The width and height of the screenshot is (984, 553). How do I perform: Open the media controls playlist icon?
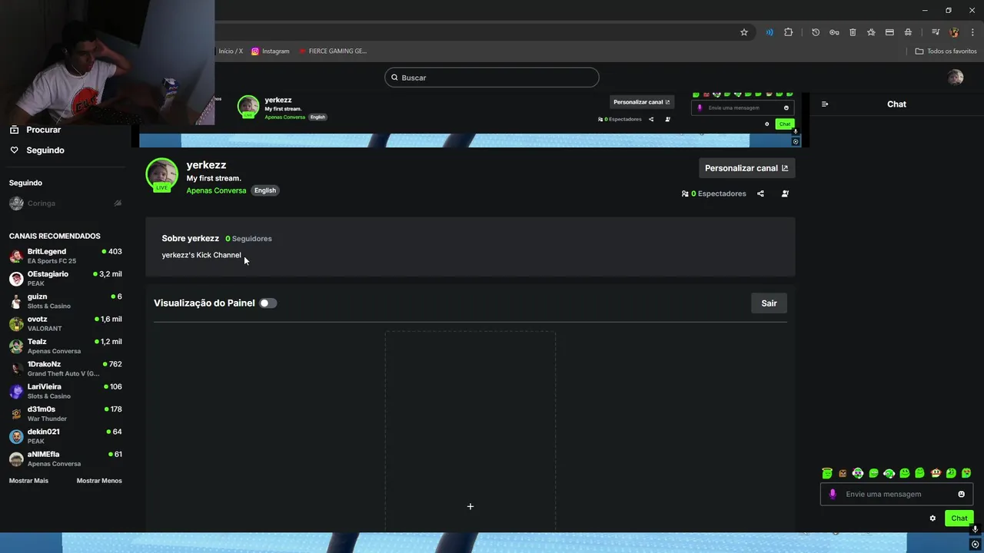936,32
